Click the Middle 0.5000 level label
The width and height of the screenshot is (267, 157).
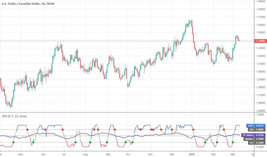pyautogui.click(x=254, y=139)
